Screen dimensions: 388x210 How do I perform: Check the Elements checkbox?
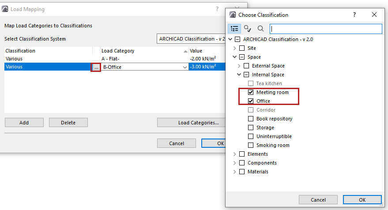click(x=242, y=154)
